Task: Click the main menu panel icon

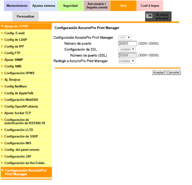Action: click(149, 16)
